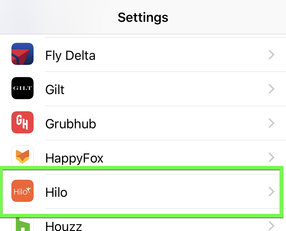The height and width of the screenshot is (231, 286).
Task: Tap the chevron beside Gilt
Action: [272, 89]
